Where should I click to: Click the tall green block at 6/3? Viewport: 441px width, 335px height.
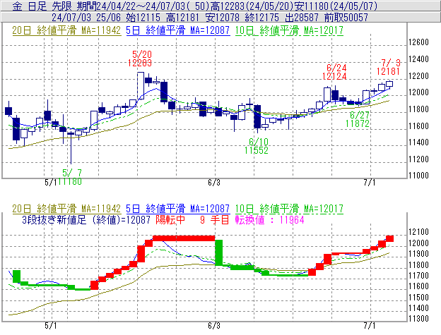[219, 252]
